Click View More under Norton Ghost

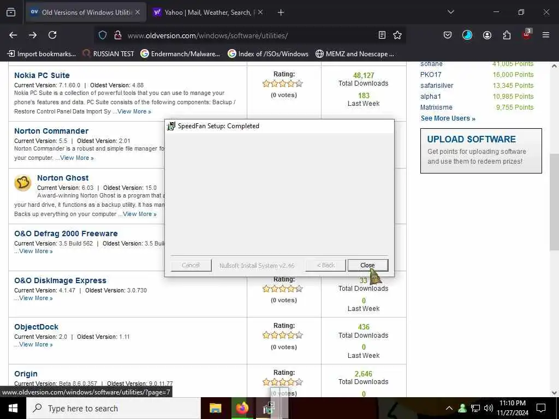click(x=139, y=214)
